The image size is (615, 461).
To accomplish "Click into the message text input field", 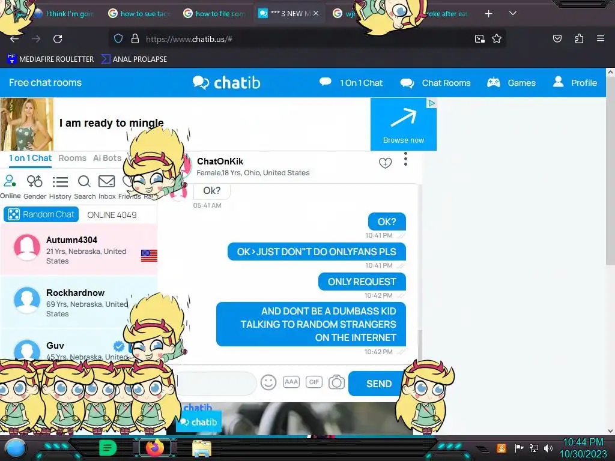I will tap(216, 383).
